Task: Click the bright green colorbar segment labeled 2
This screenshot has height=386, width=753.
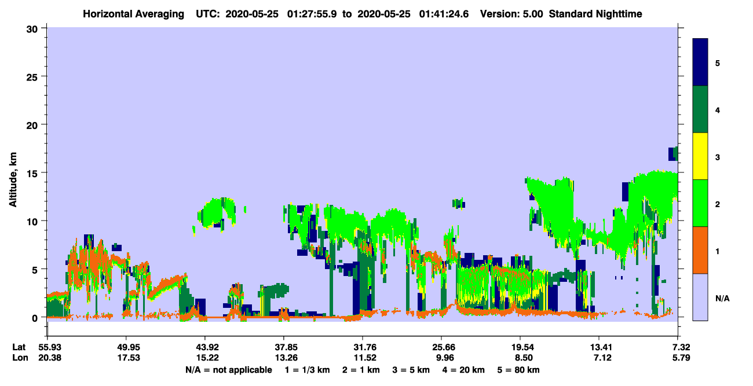Action: (x=700, y=203)
